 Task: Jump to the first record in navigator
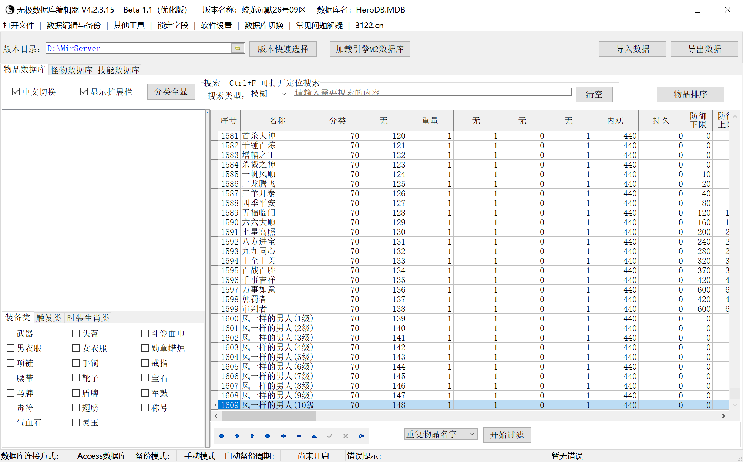(221, 436)
